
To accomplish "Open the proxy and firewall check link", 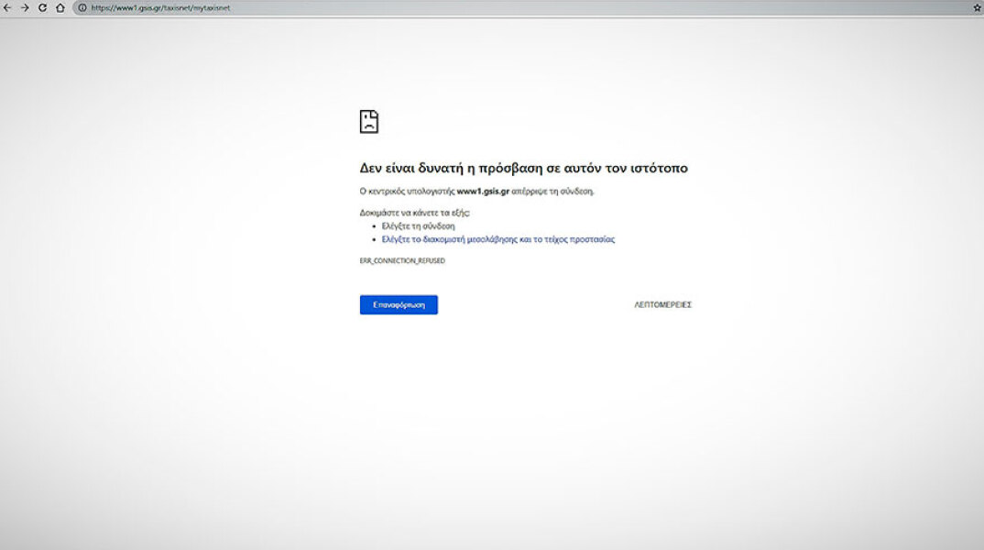I will (x=497, y=239).
